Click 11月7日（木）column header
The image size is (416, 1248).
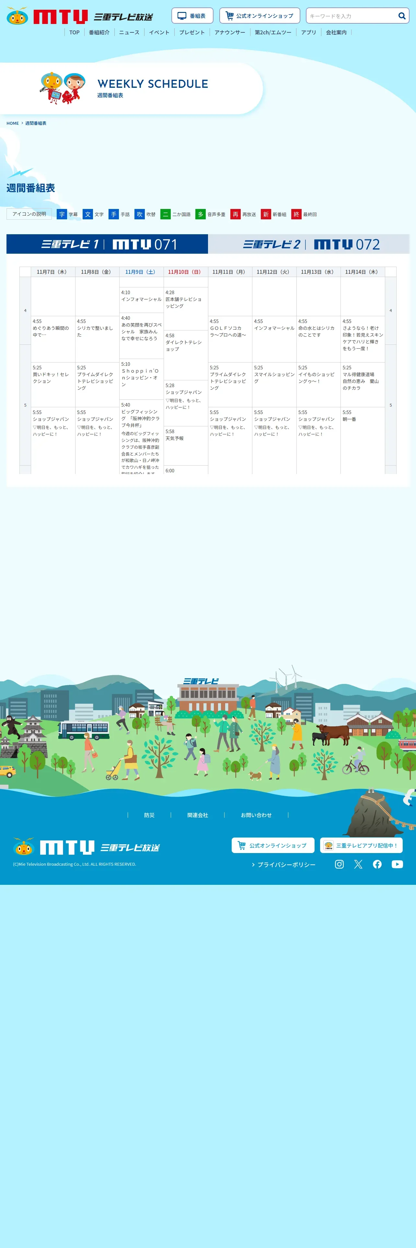pos(53,272)
